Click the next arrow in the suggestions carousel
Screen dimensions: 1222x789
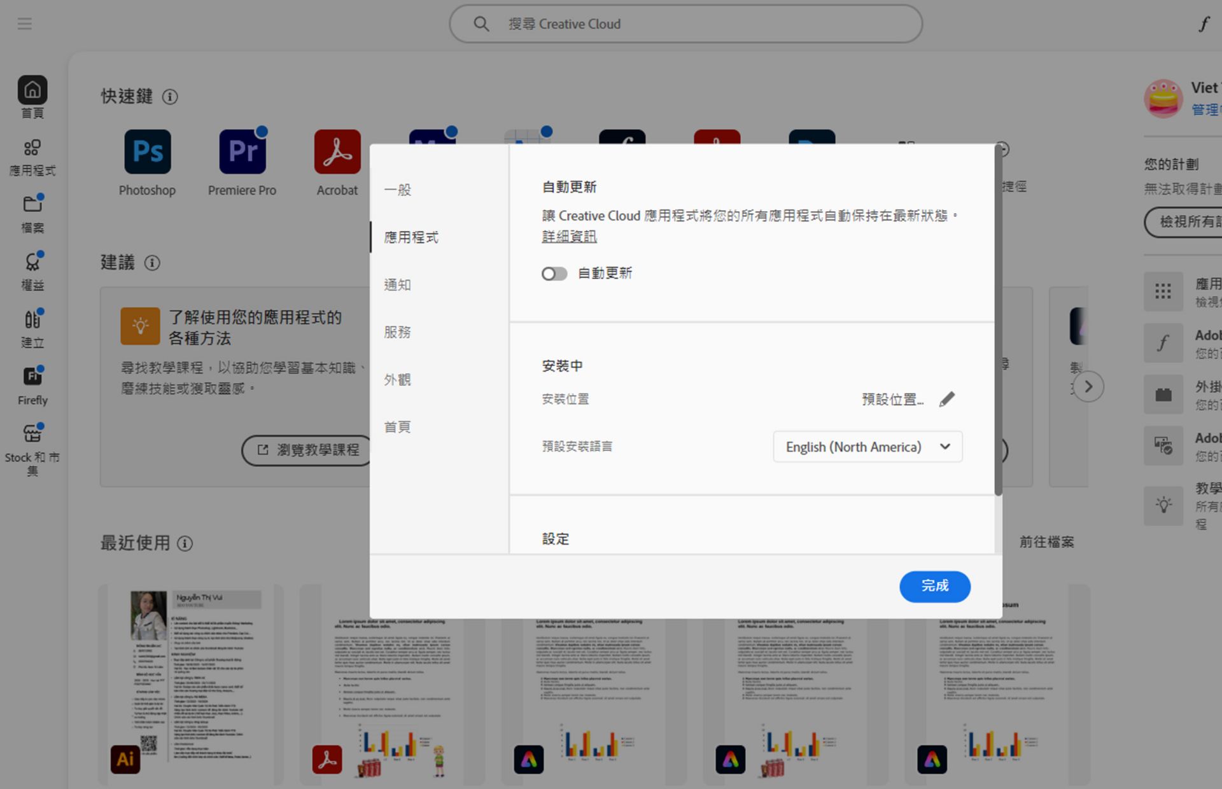tap(1088, 386)
